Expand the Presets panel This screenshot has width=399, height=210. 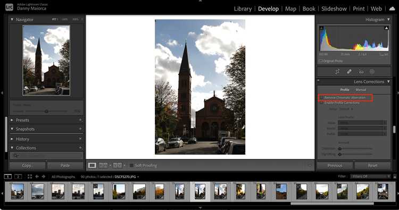tap(12, 120)
